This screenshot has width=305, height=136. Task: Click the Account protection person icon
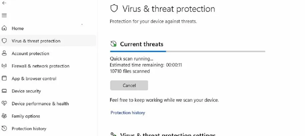pyautogui.click(x=4, y=54)
